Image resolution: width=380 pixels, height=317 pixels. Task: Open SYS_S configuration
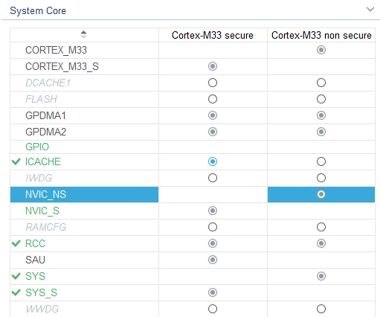(x=41, y=293)
